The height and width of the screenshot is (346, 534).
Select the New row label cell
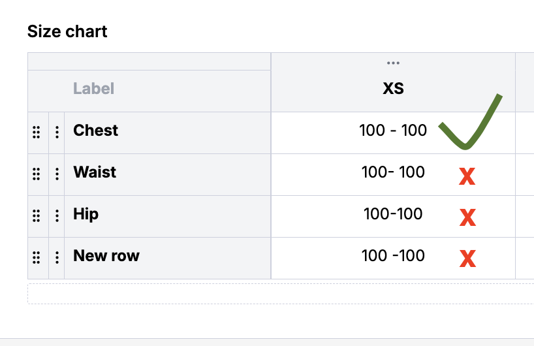(x=106, y=256)
